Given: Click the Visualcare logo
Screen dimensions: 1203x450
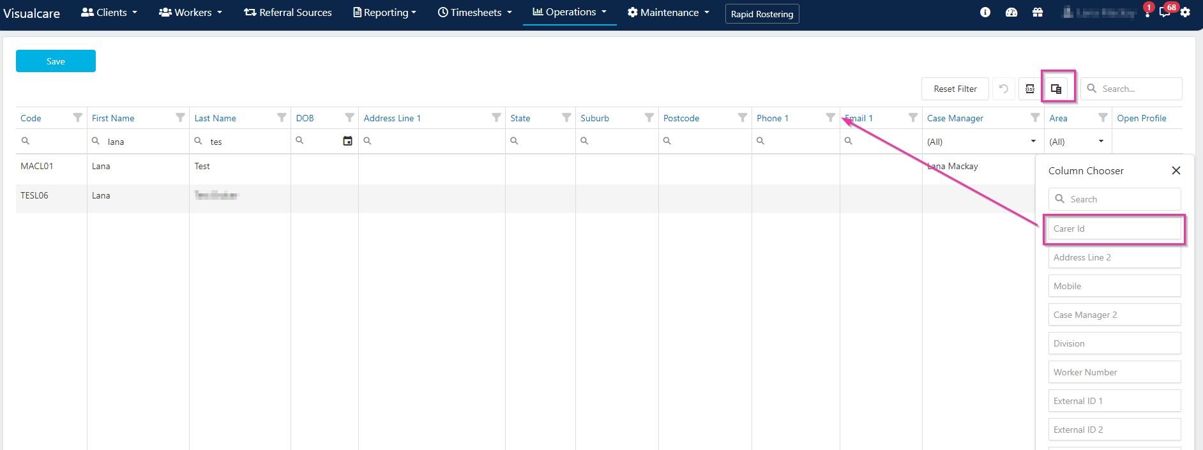Looking at the screenshot, I should coord(32,13).
